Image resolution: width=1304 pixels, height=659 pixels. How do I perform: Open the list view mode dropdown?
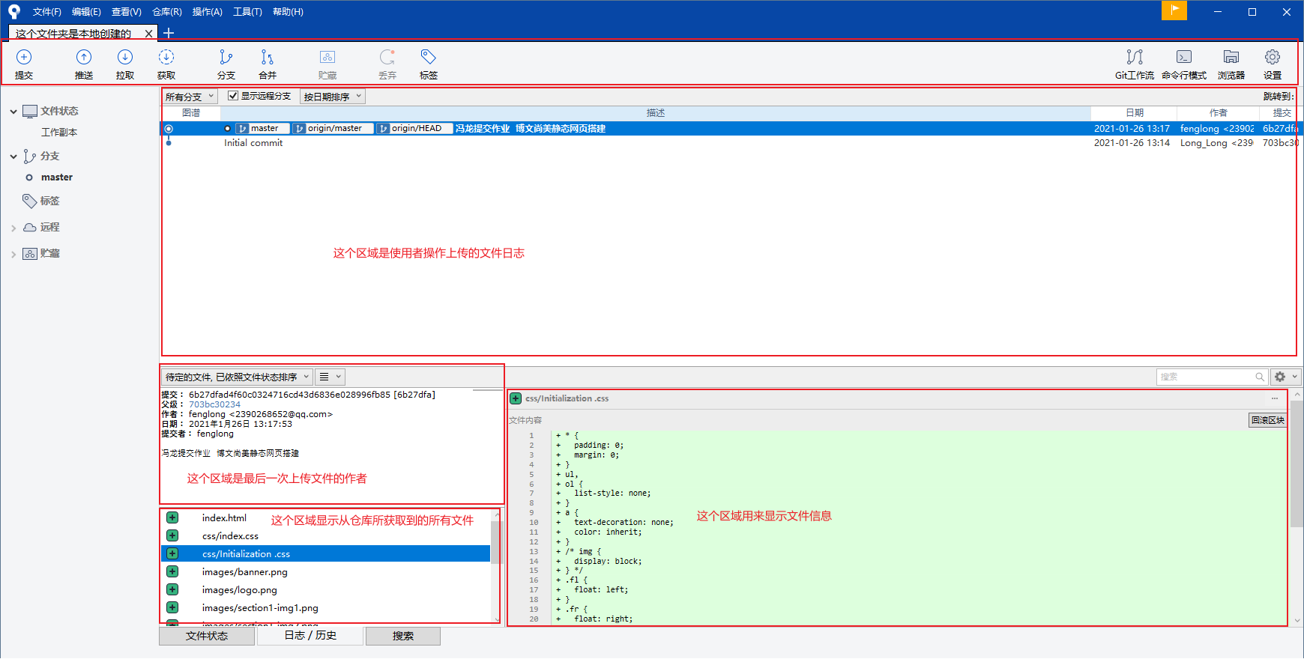click(330, 377)
